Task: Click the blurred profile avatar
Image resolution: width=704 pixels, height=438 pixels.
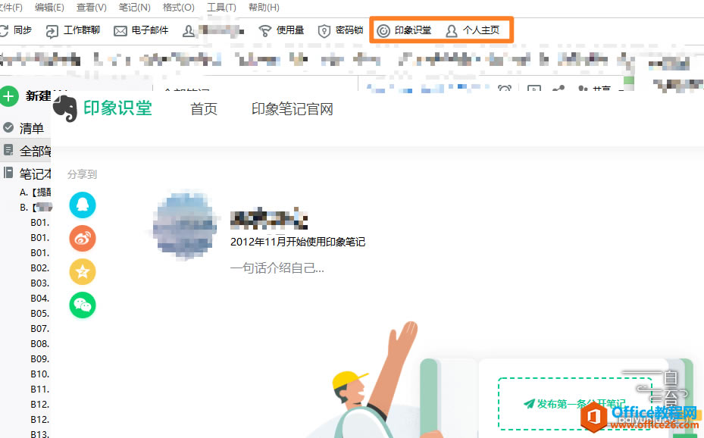Action: point(185,227)
